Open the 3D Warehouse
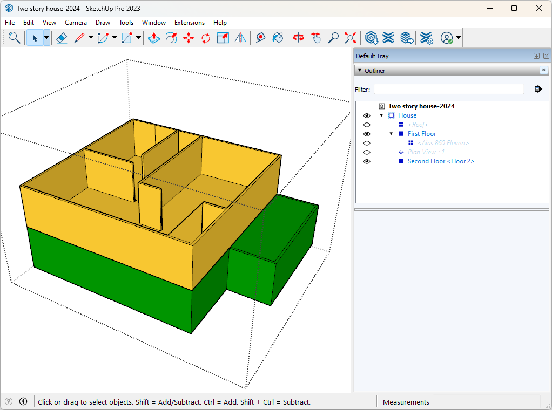 tap(371, 38)
